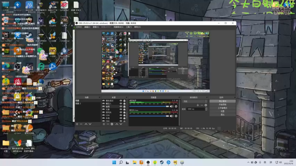Image resolution: width=296 pixels, height=166 pixels.
Task: Move the selected source down
Action: 121,124
